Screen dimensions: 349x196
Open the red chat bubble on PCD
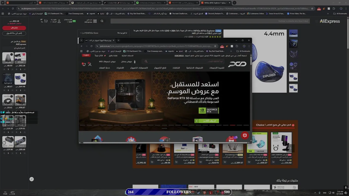(245, 136)
